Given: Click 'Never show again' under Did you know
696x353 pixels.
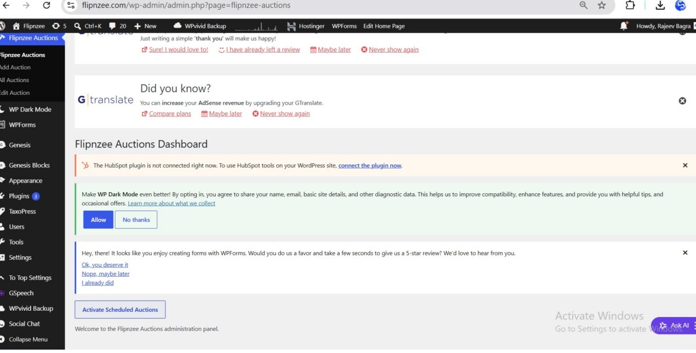Looking at the screenshot, I should [285, 114].
